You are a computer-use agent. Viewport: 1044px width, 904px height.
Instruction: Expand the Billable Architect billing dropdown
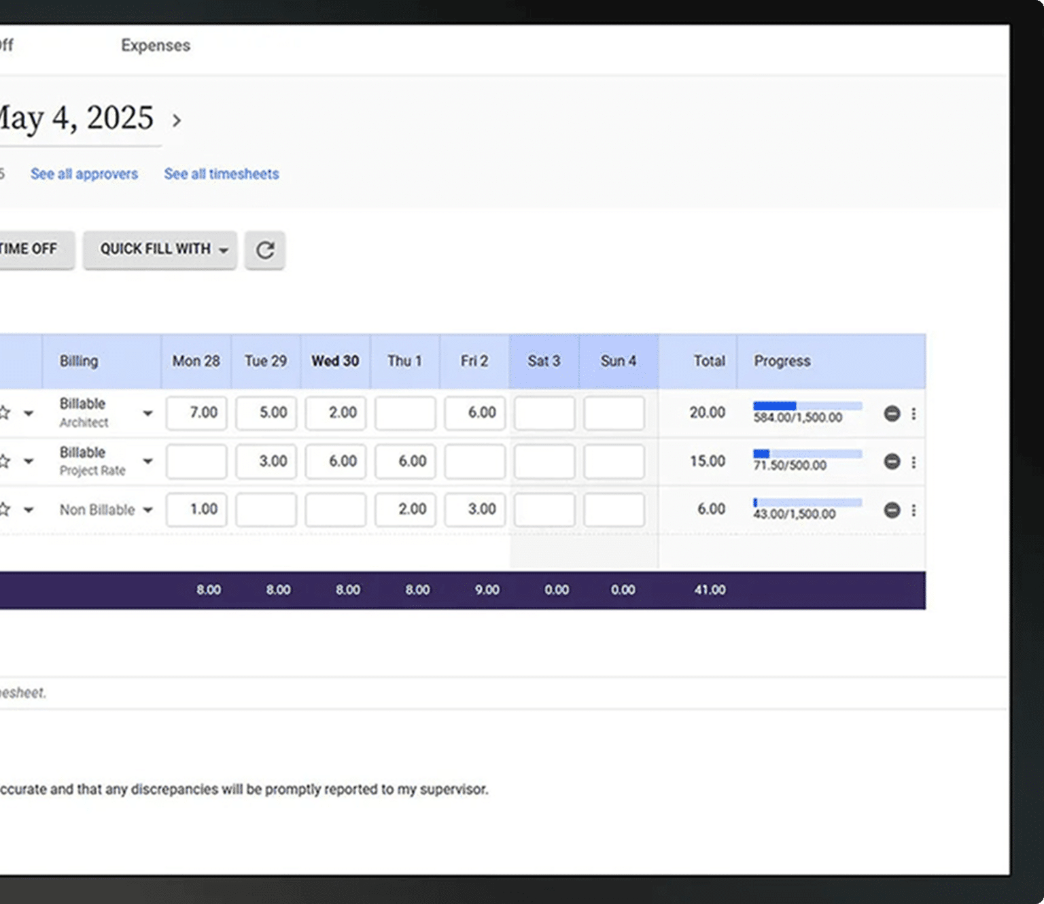point(147,413)
